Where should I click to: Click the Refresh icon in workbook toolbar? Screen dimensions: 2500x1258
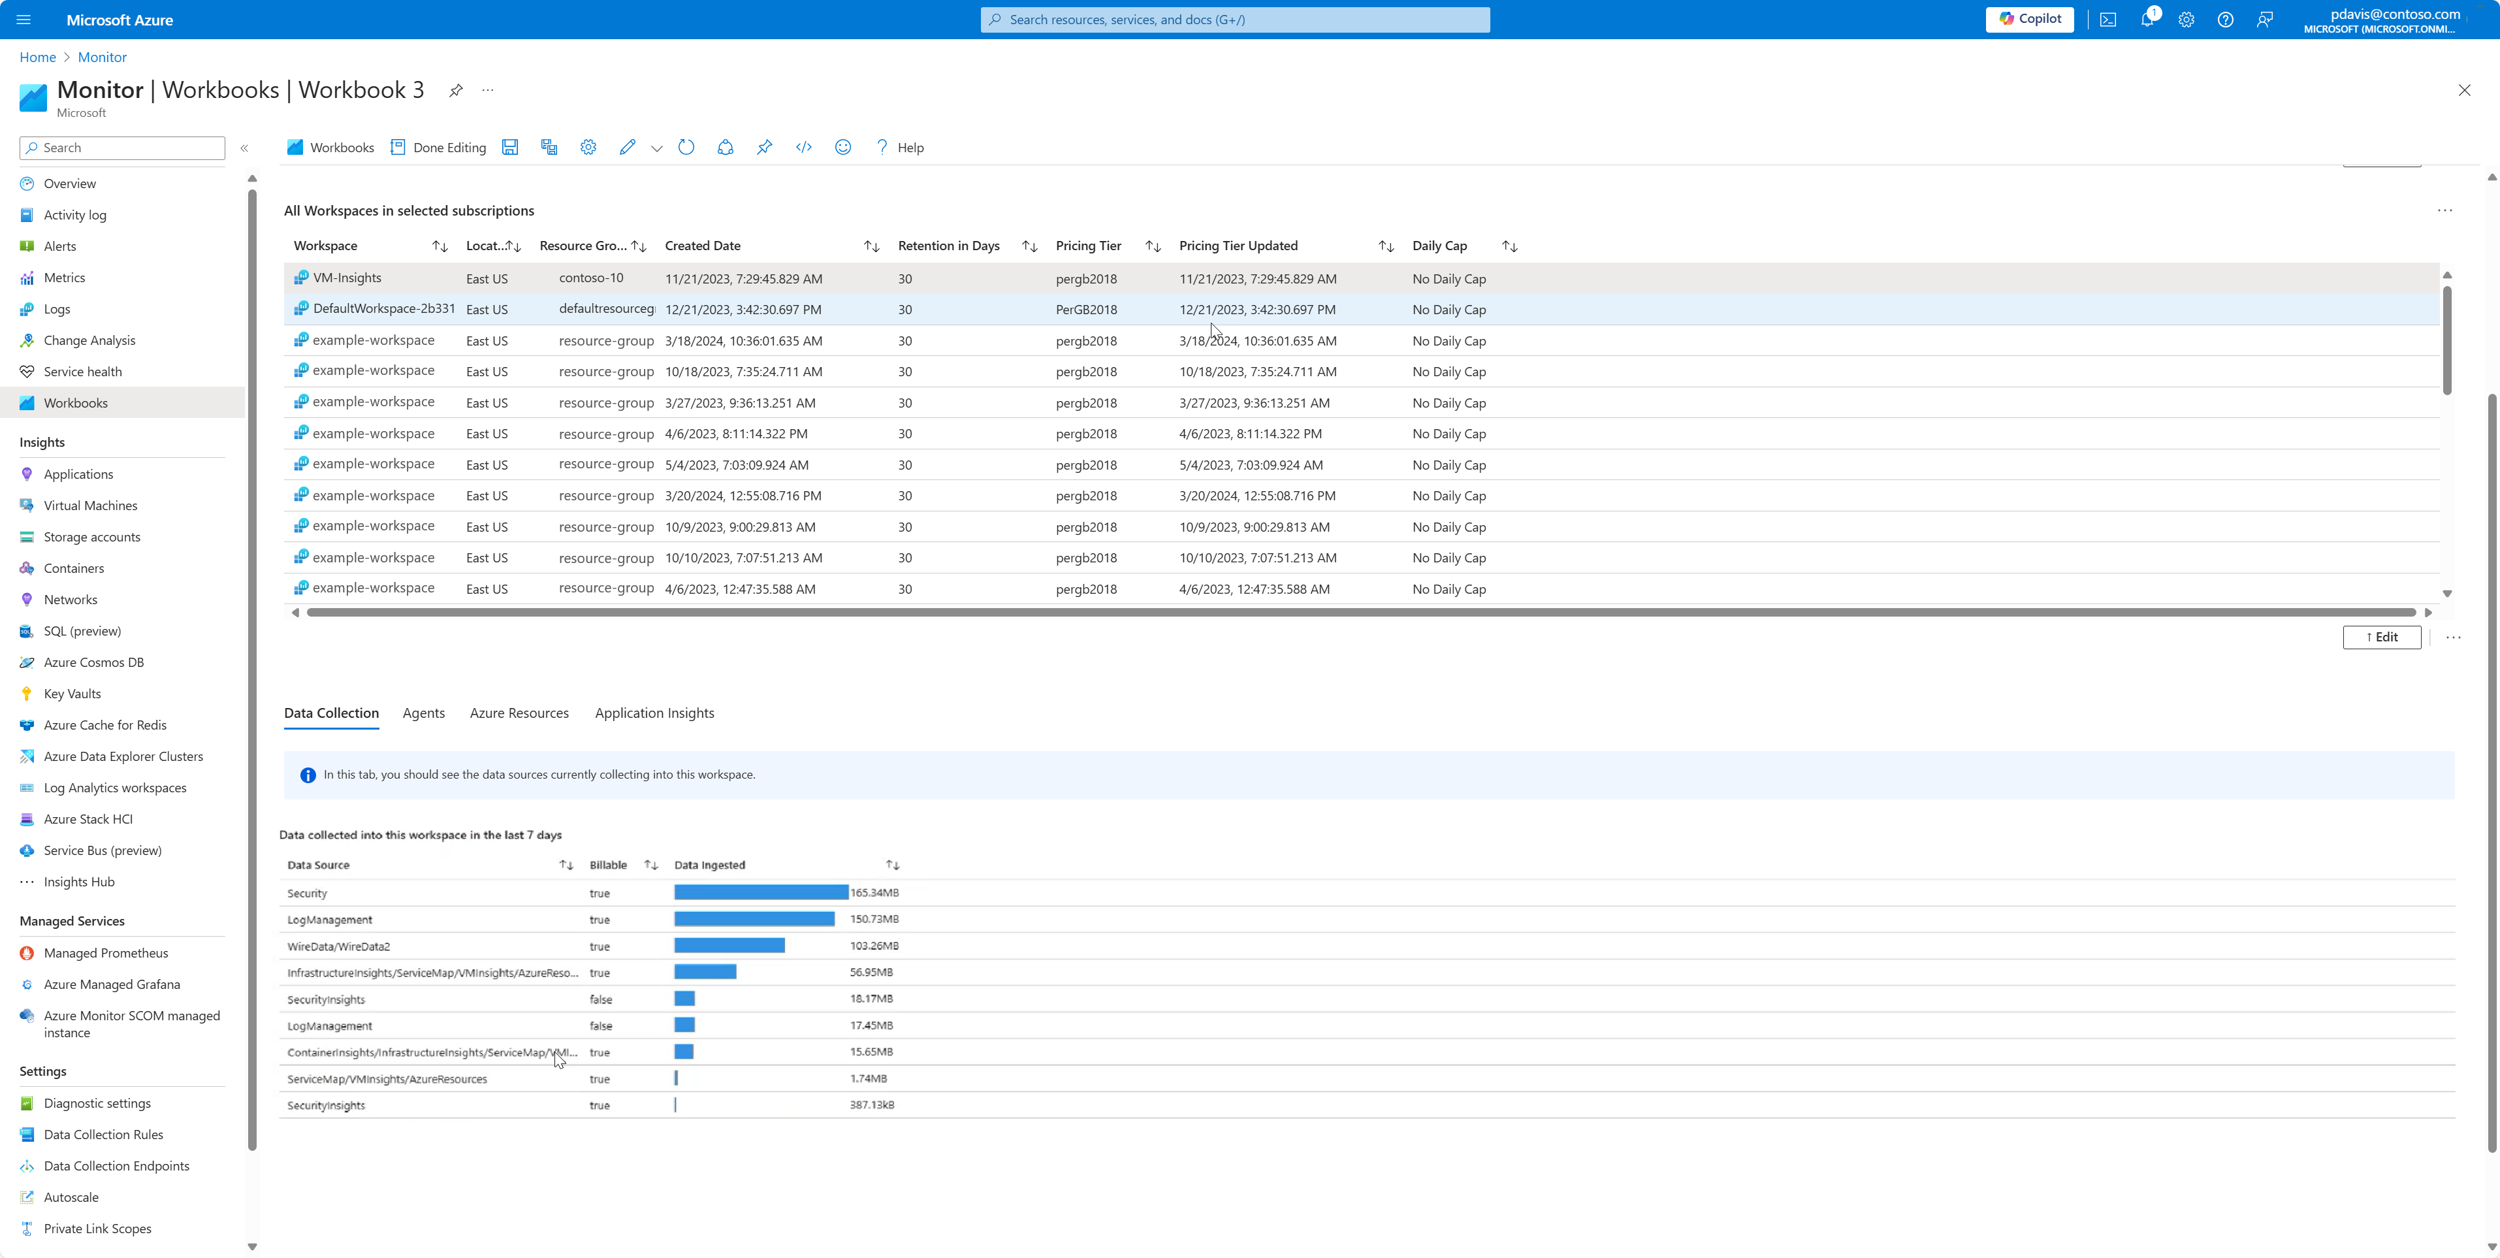tap(686, 148)
